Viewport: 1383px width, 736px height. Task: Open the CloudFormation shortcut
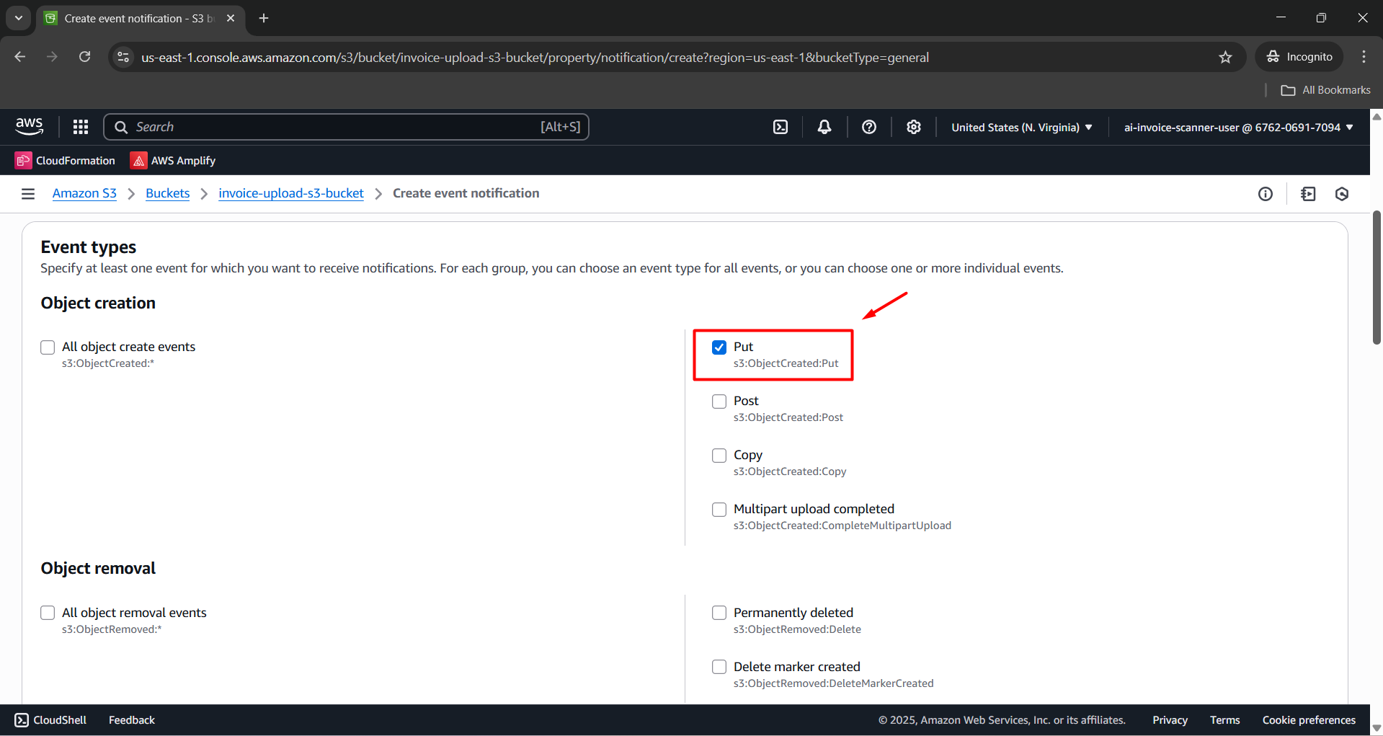click(66, 161)
